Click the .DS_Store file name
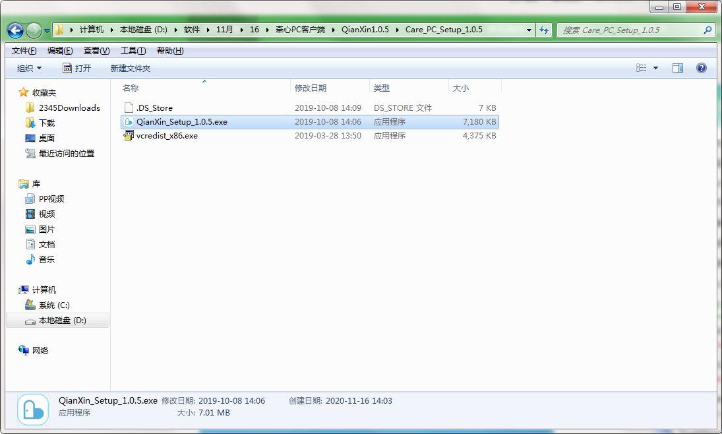722x434 pixels. (154, 108)
